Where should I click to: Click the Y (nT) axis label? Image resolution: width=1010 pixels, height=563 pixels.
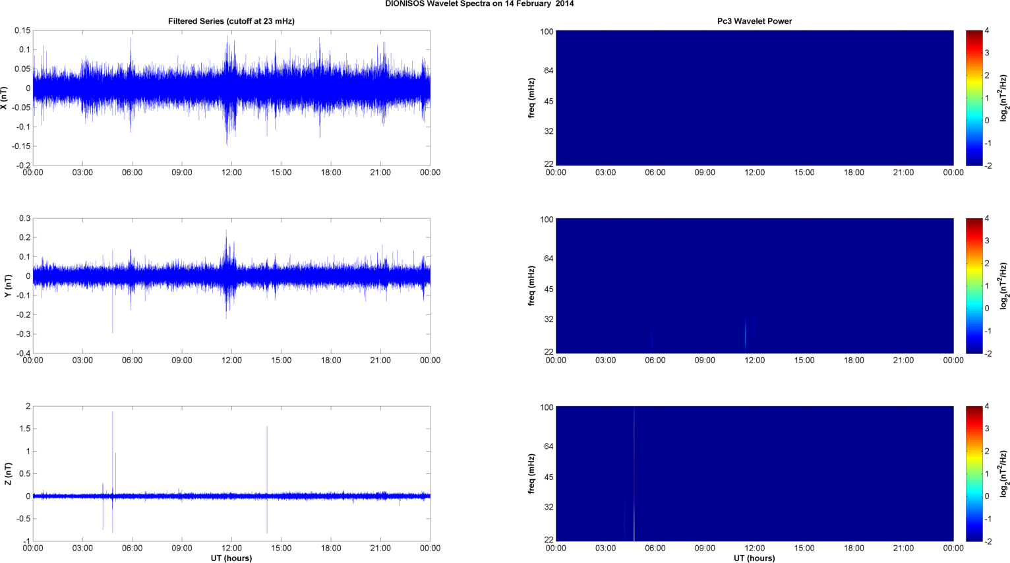(x=8, y=286)
